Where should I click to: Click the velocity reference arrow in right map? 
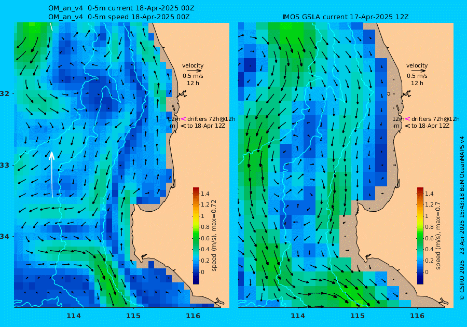[x=417, y=71]
